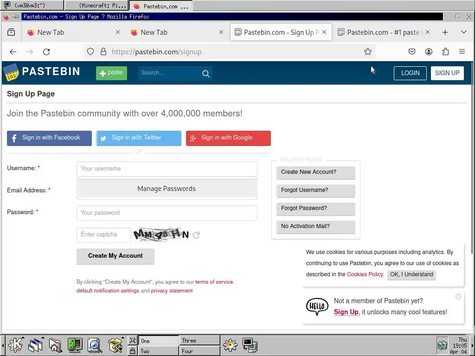Image resolution: width=475 pixels, height=356 pixels.
Task: Open Forgot Username page
Action: [315, 191]
